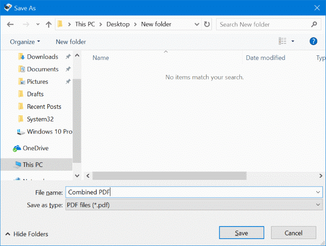Click the Downloads folder icon
Screen dimensions: 326x246
21,56
